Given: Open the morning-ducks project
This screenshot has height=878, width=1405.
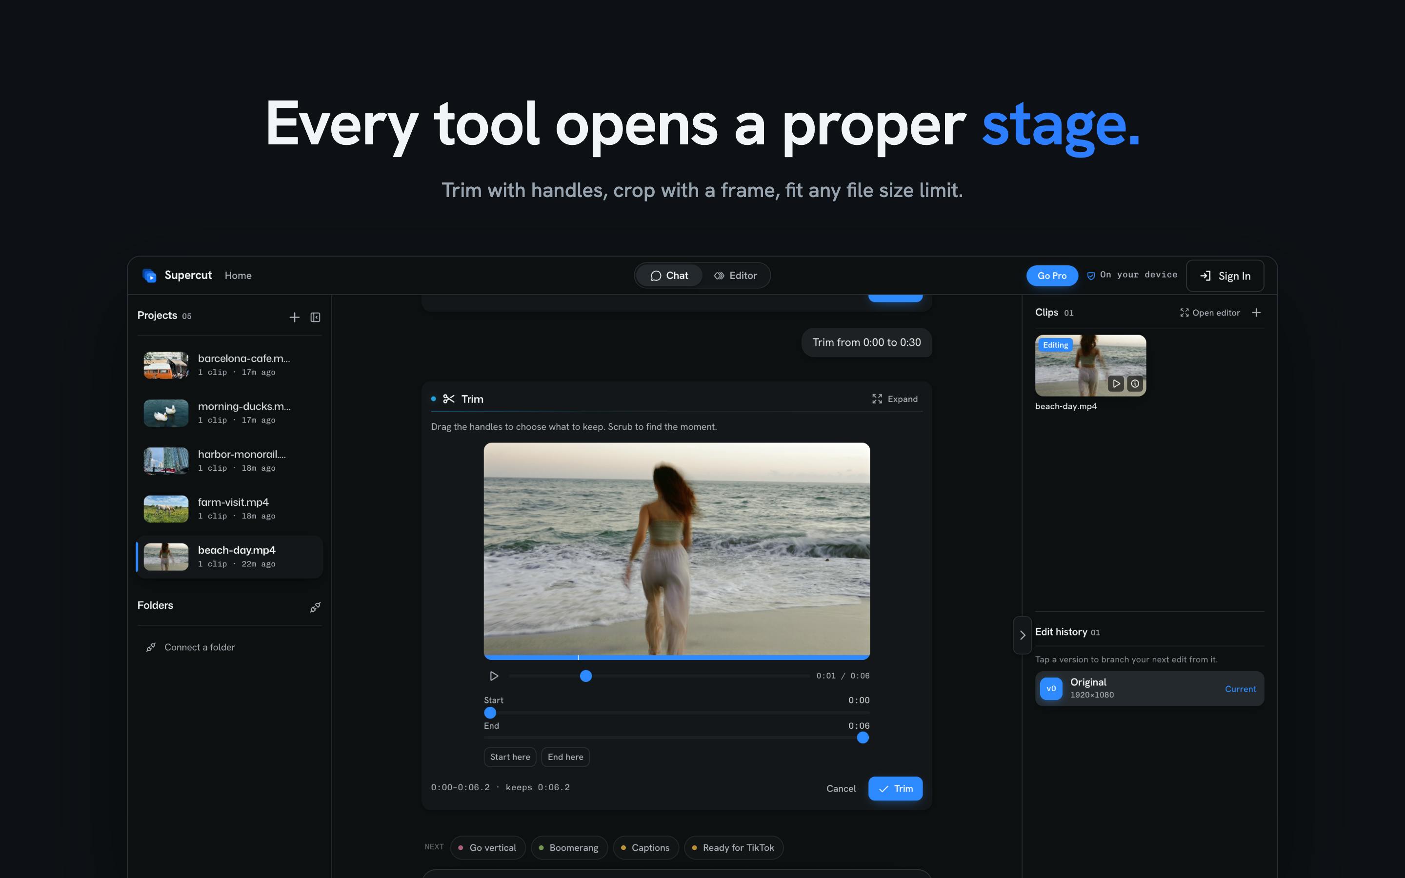Looking at the screenshot, I should (x=229, y=413).
